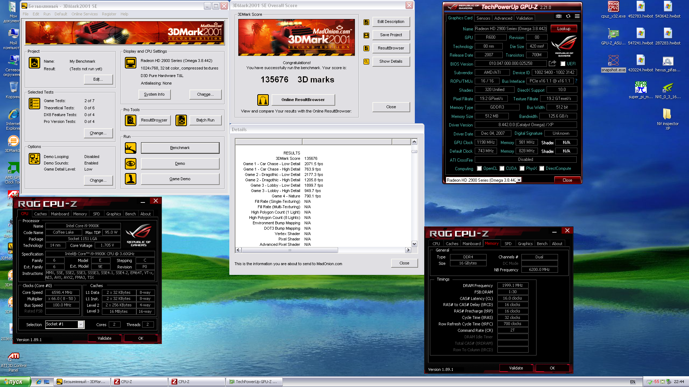Click the Show Desktop quick launch icon

point(47,382)
